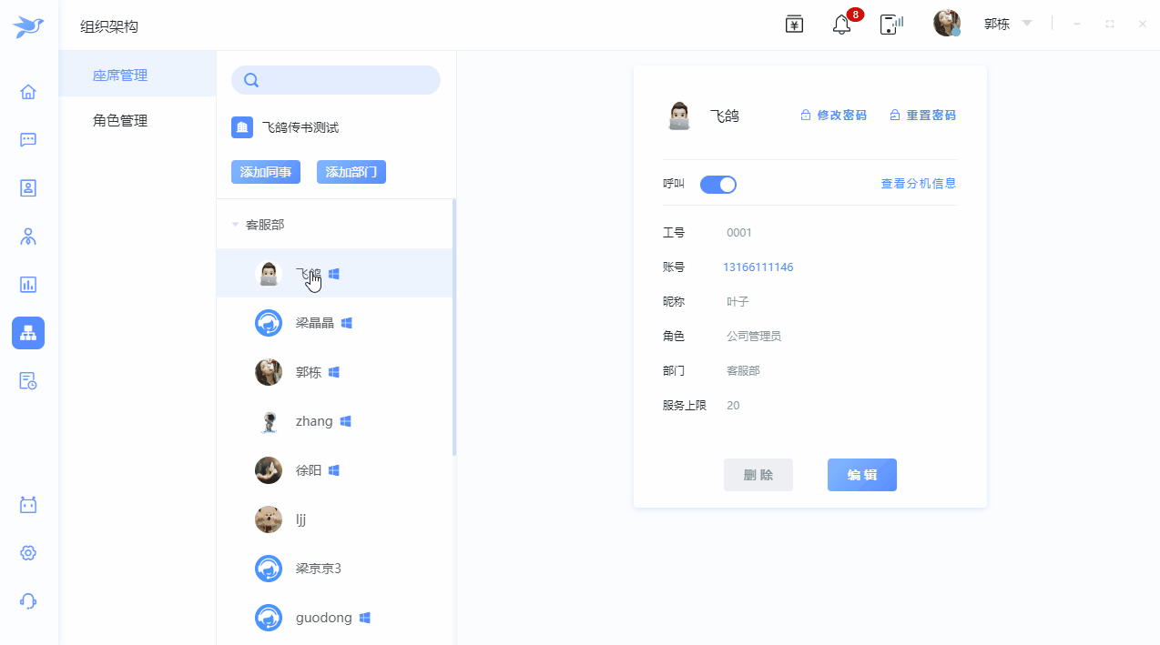This screenshot has width=1160, height=645.
Task: Click the 编辑 button
Action: point(861,475)
